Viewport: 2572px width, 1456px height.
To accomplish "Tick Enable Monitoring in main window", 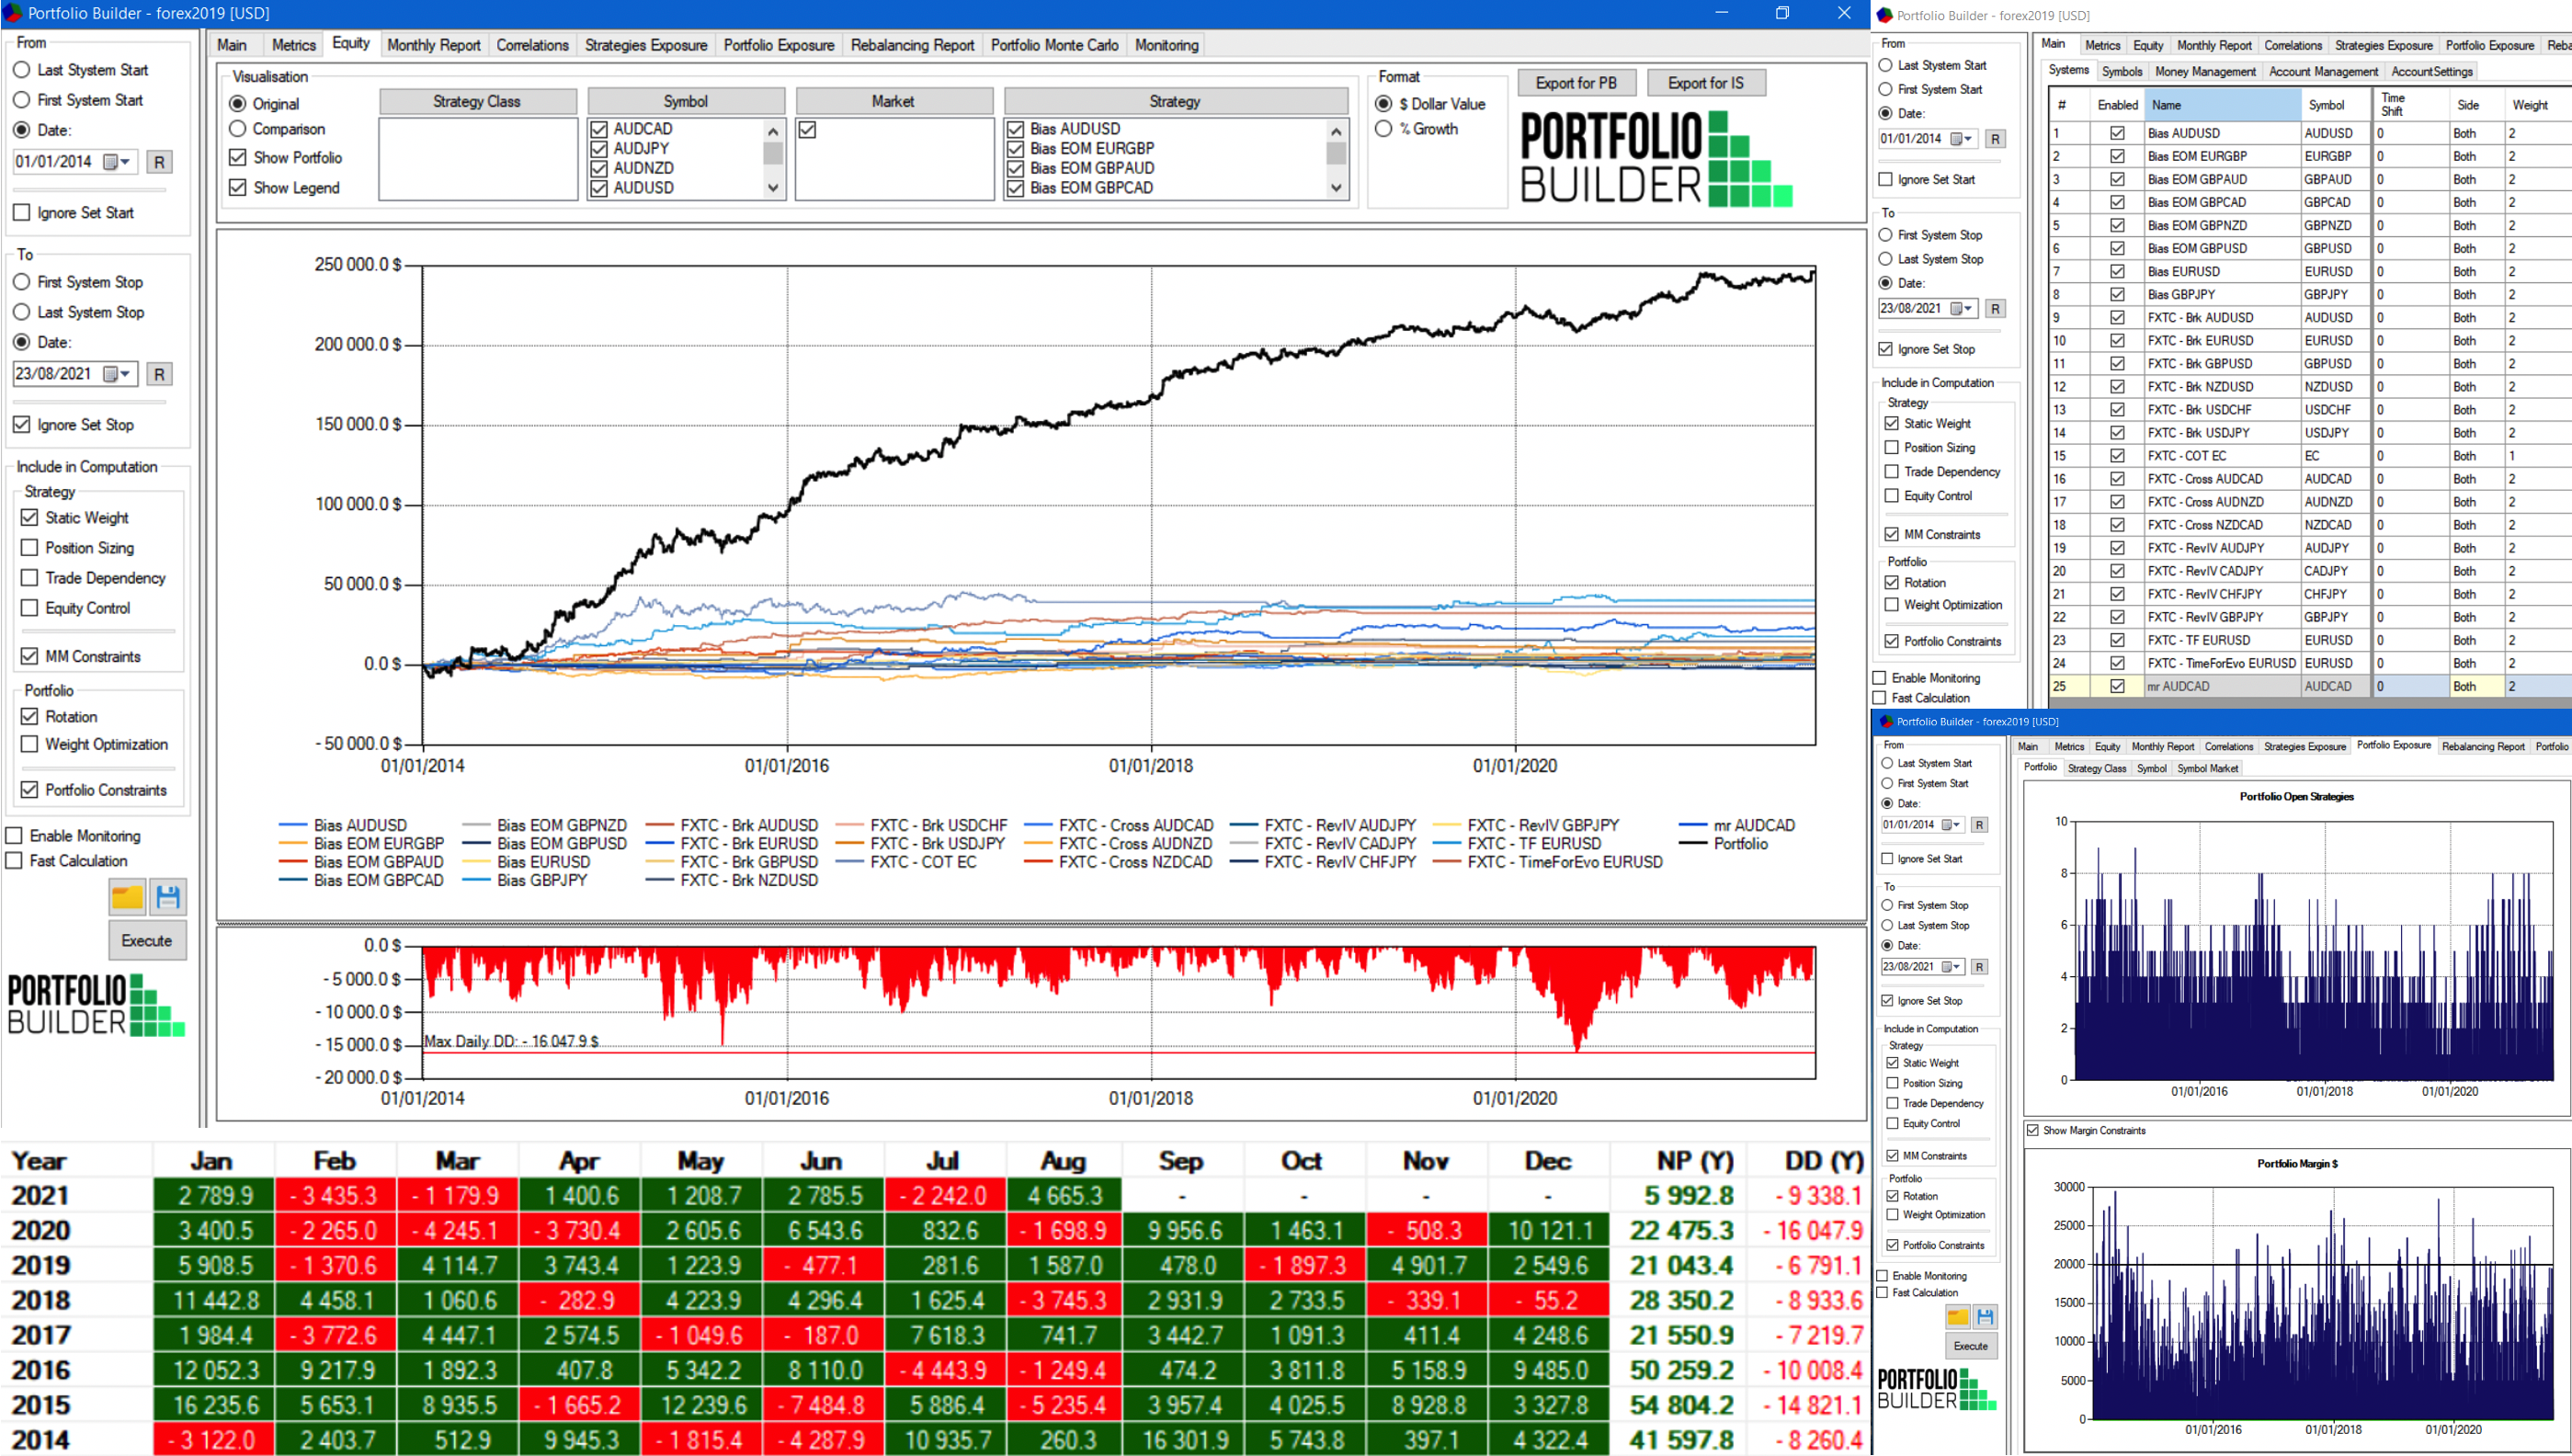I will coord(14,836).
